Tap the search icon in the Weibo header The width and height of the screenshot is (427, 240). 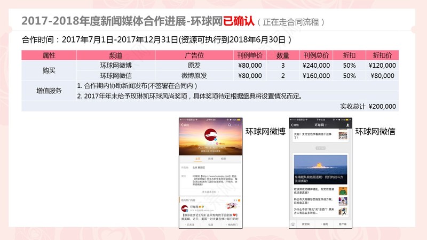point(230,125)
